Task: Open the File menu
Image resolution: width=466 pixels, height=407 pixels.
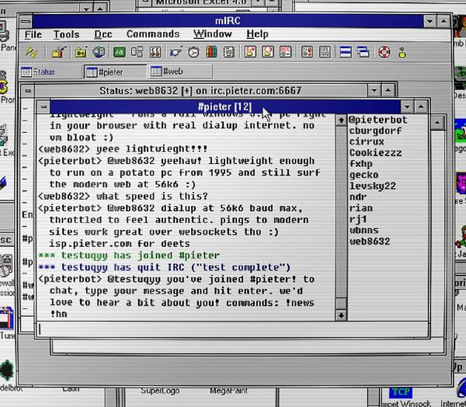Action: (x=33, y=34)
